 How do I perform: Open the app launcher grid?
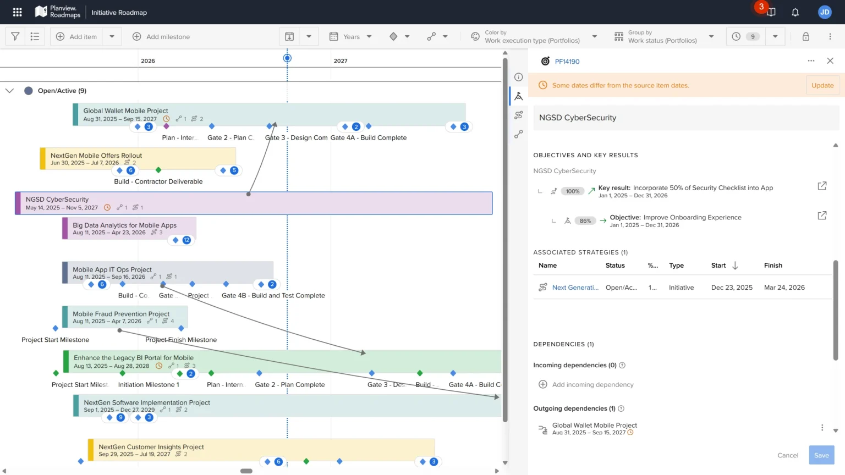point(17,12)
